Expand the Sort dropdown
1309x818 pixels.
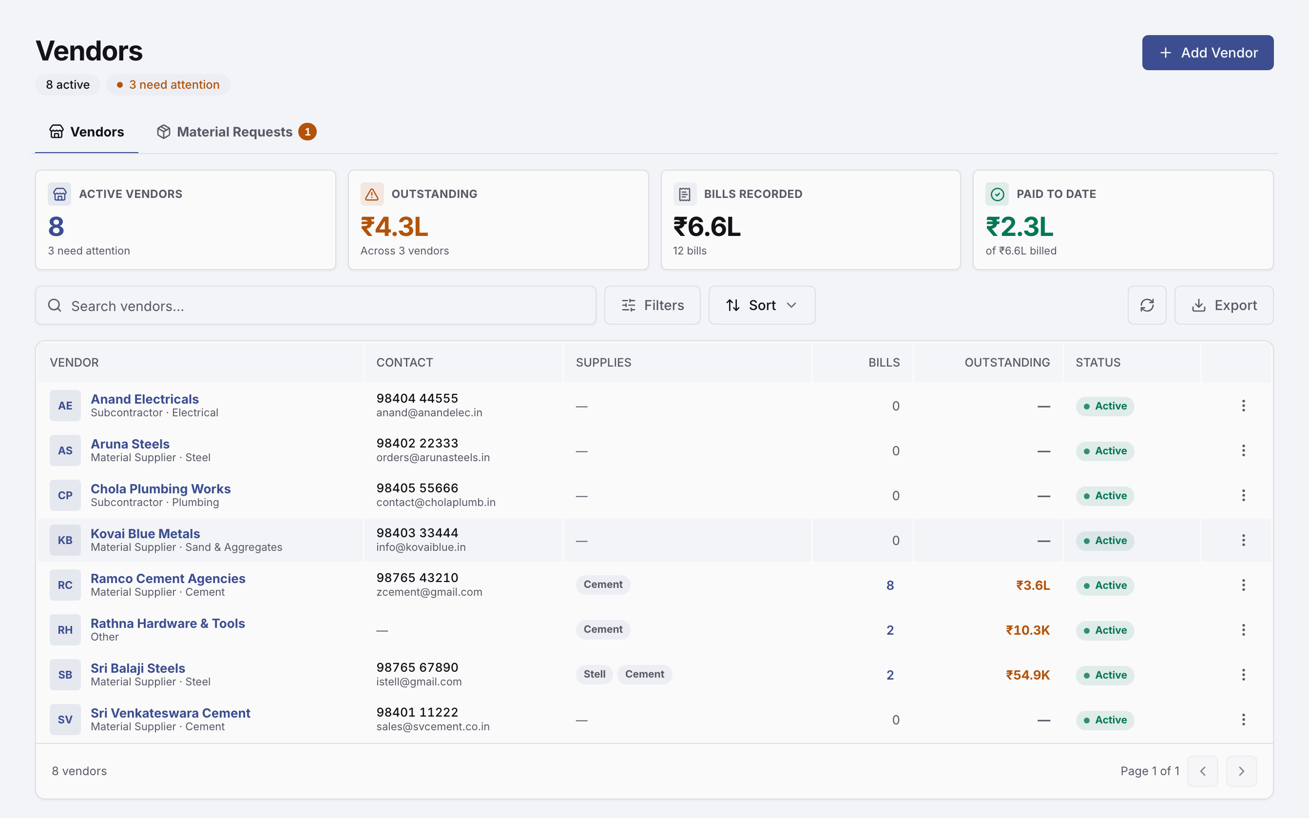point(762,305)
